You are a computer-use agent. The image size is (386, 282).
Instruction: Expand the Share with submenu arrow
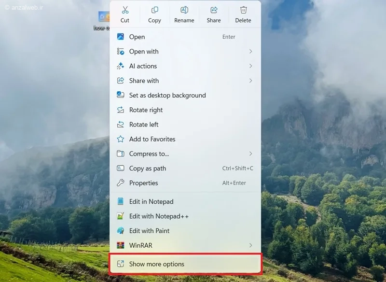coord(250,81)
